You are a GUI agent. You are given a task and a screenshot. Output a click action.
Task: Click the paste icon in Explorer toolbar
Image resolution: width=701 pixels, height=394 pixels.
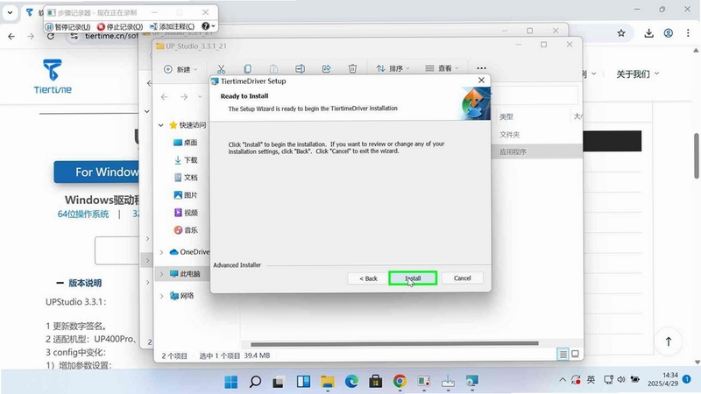[x=273, y=69]
